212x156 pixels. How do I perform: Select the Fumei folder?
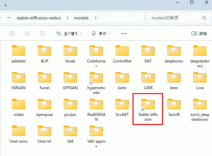[x=44, y=81]
